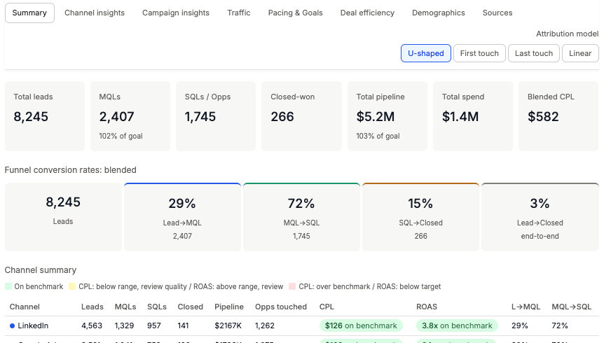
Task: Click the MQL→SQL column header
Action: pyautogui.click(x=572, y=307)
